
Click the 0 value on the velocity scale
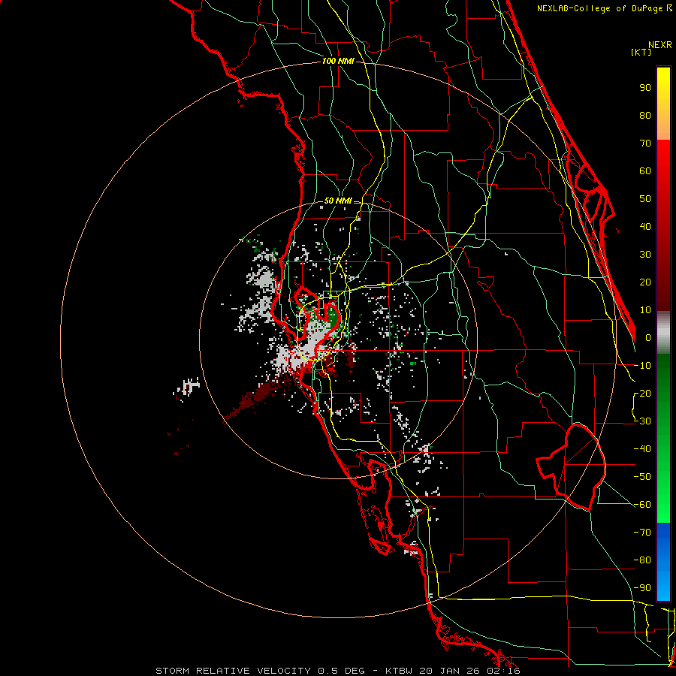(648, 338)
